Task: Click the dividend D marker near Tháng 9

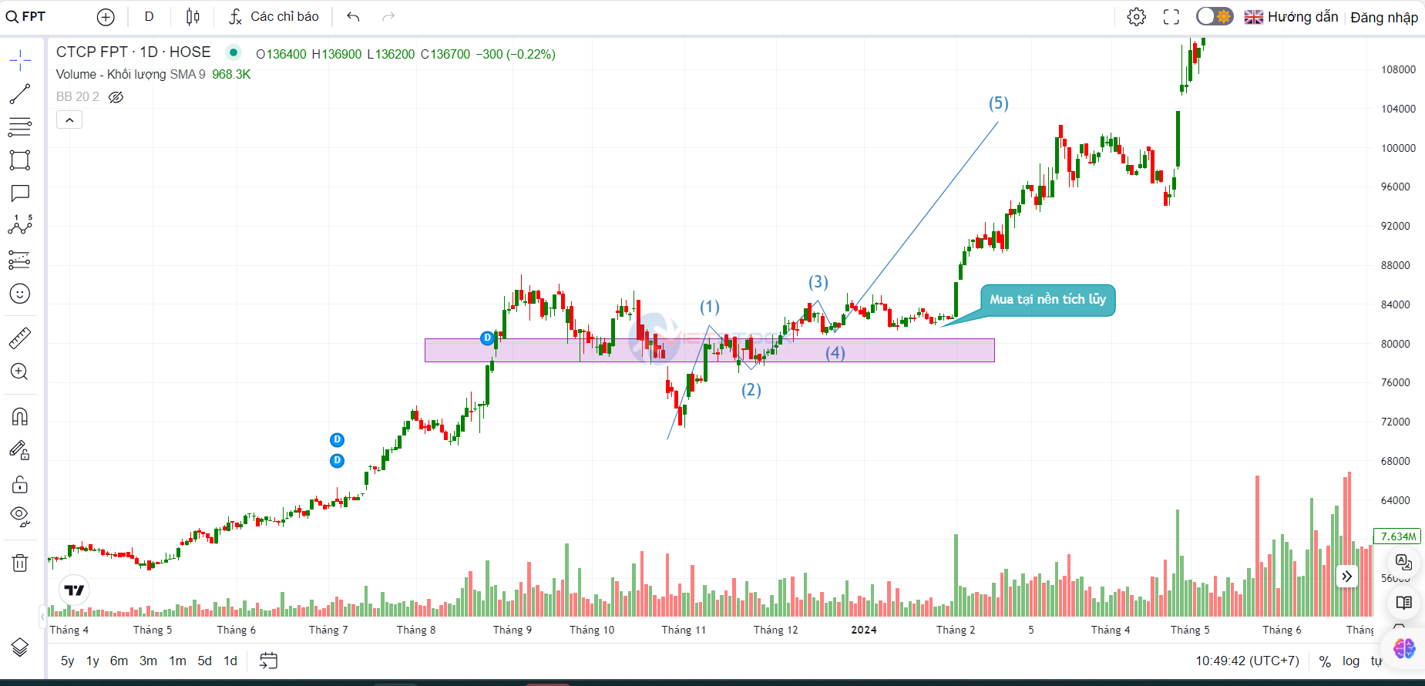Action: (487, 338)
